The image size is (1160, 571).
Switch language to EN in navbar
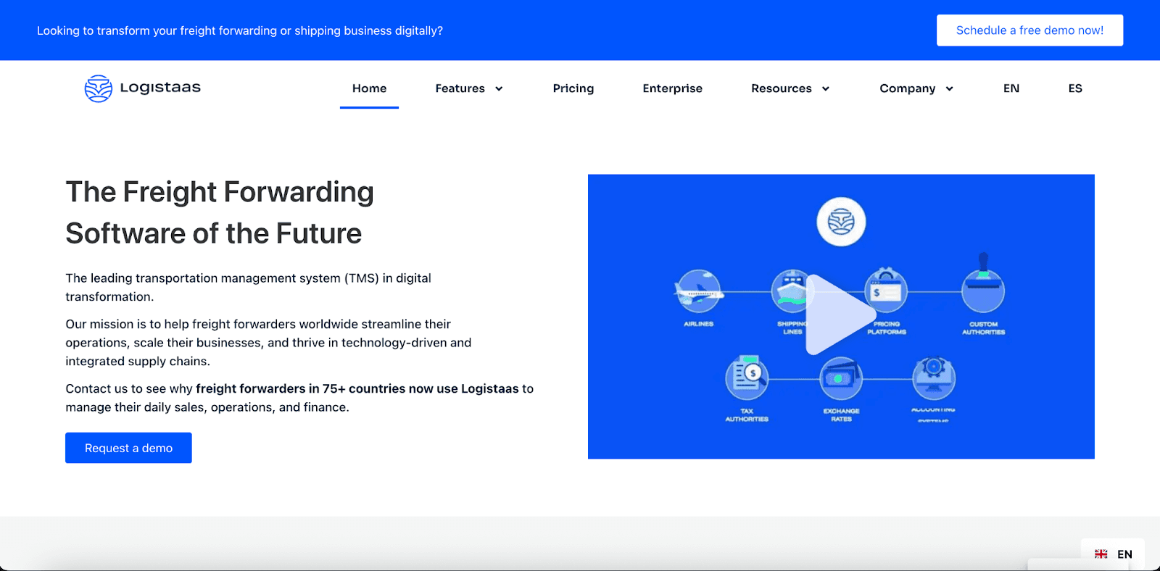click(x=1011, y=88)
